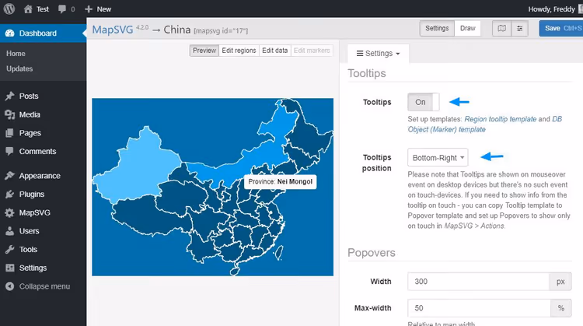Open the Test site home icon
The height and width of the screenshot is (326, 583).
tap(28, 9)
